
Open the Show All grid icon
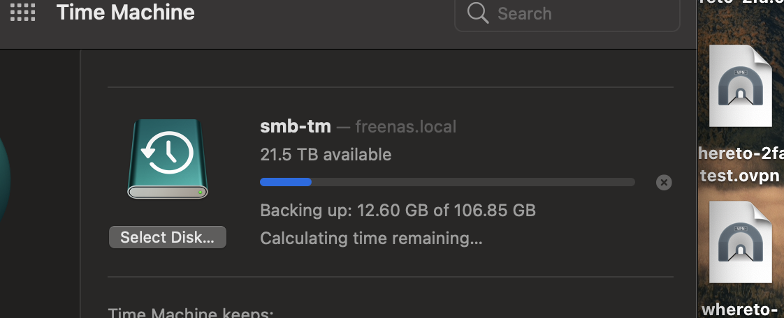coord(22,12)
